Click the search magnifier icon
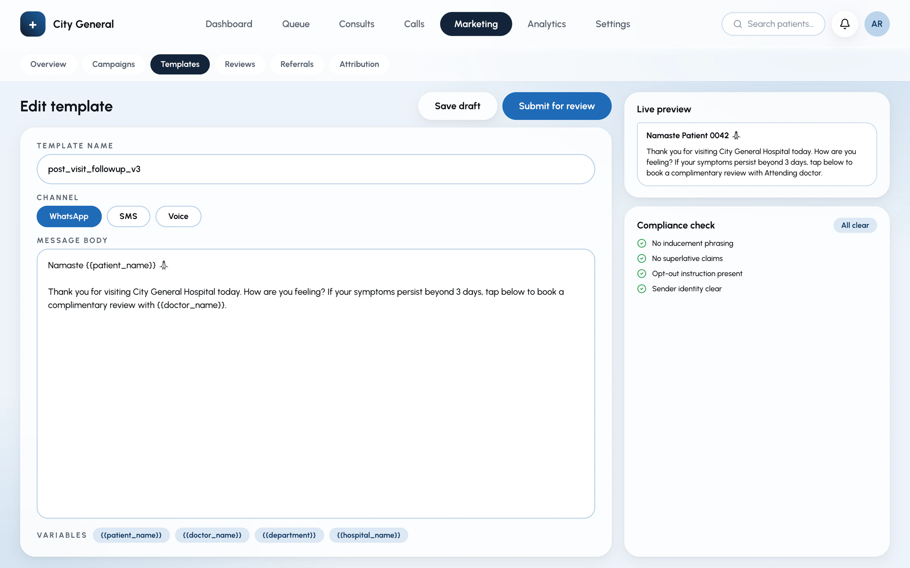The width and height of the screenshot is (910, 568). point(737,24)
